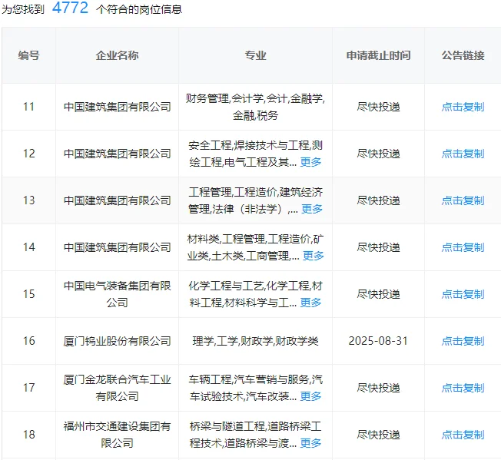The image size is (501, 460).
Task: Click 中国建筑集团有限公司 in row 14
Action: 118,247
